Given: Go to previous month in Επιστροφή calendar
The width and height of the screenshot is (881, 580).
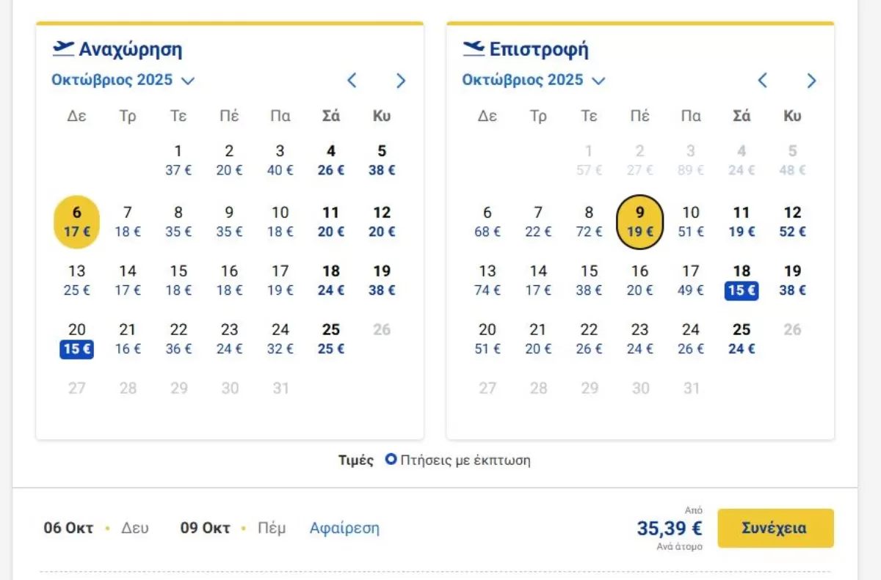Looking at the screenshot, I should click(762, 81).
